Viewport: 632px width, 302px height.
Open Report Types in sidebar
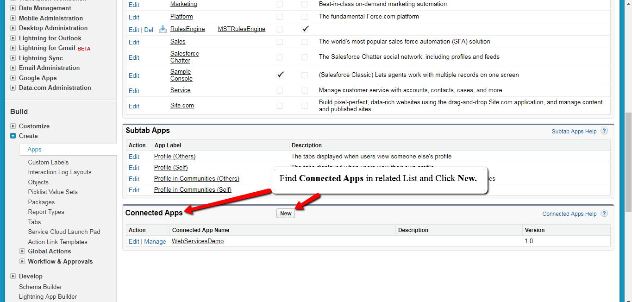[46, 212]
